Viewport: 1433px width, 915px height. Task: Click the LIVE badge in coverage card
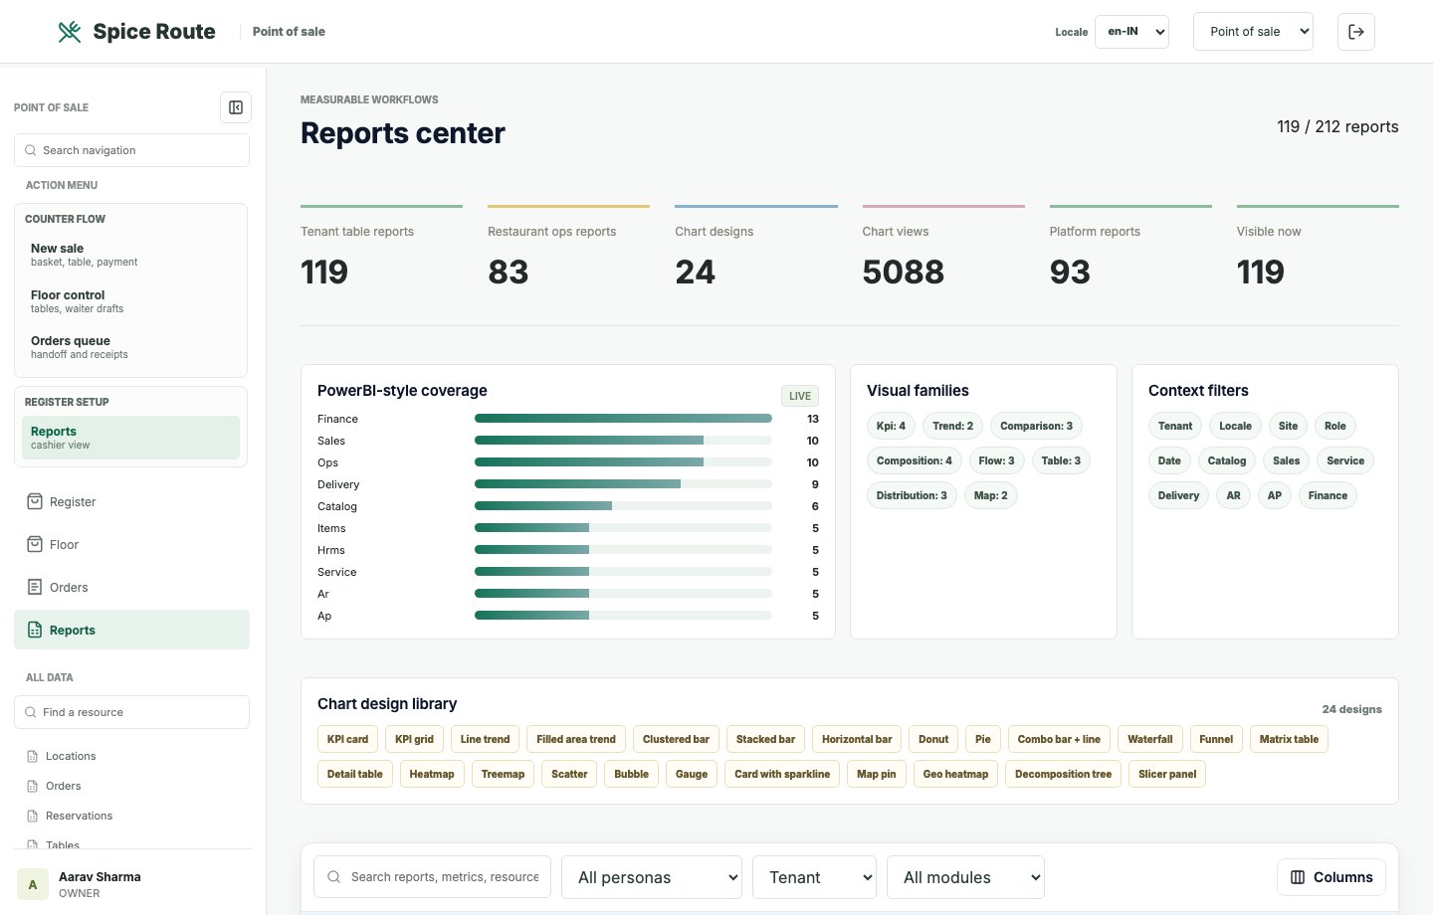click(x=800, y=396)
